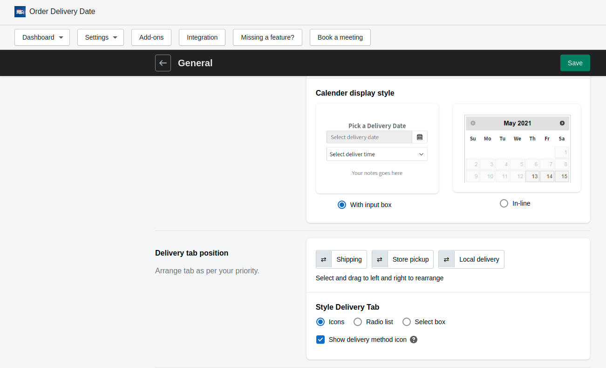The width and height of the screenshot is (606, 368).
Task: Save the General settings
Action: (575, 63)
